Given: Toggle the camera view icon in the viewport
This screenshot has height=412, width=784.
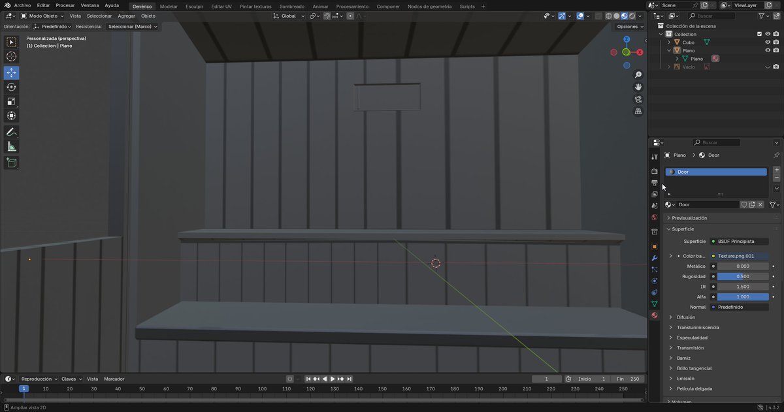Looking at the screenshot, I should pyautogui.click(x=638, y=99).
